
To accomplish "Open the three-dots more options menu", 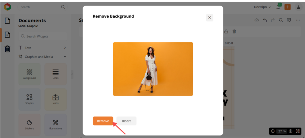I will 298,20.
